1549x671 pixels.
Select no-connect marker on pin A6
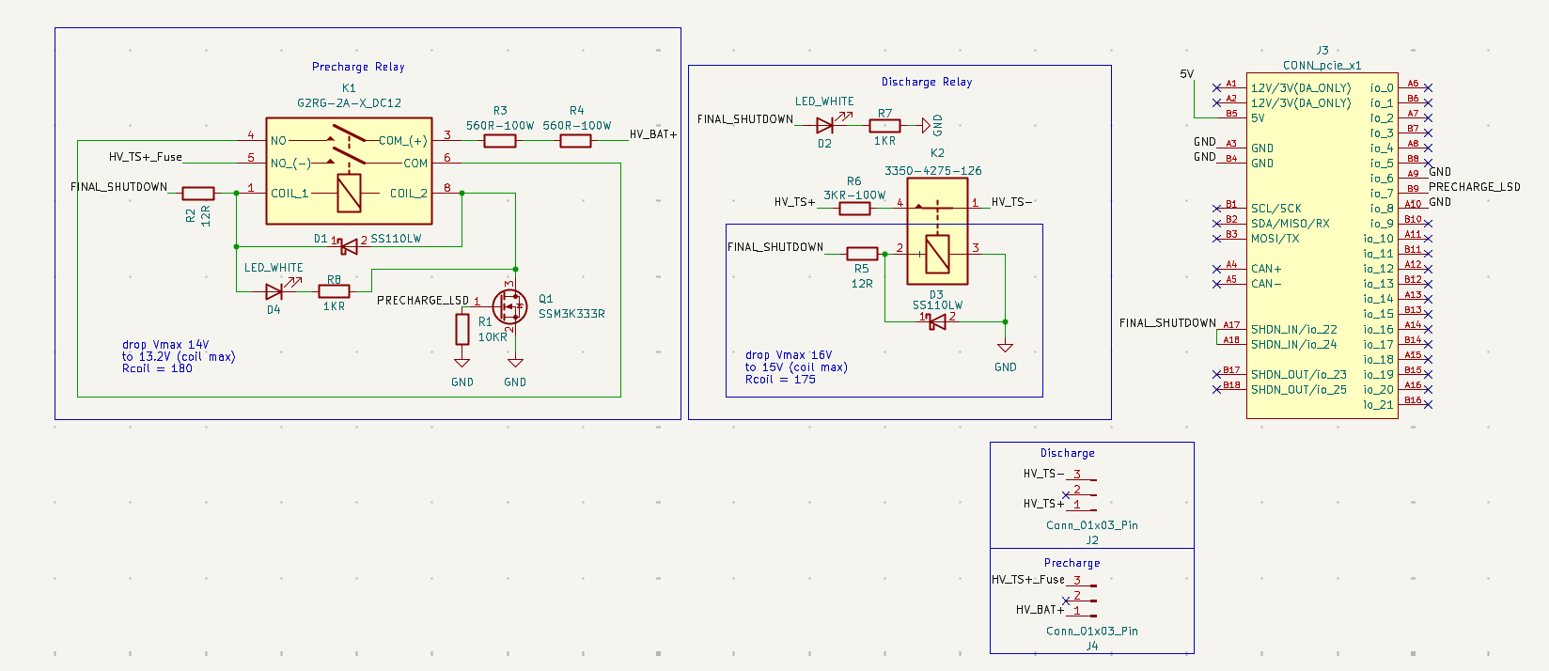pyautogui.click(x=1428, y=88)
